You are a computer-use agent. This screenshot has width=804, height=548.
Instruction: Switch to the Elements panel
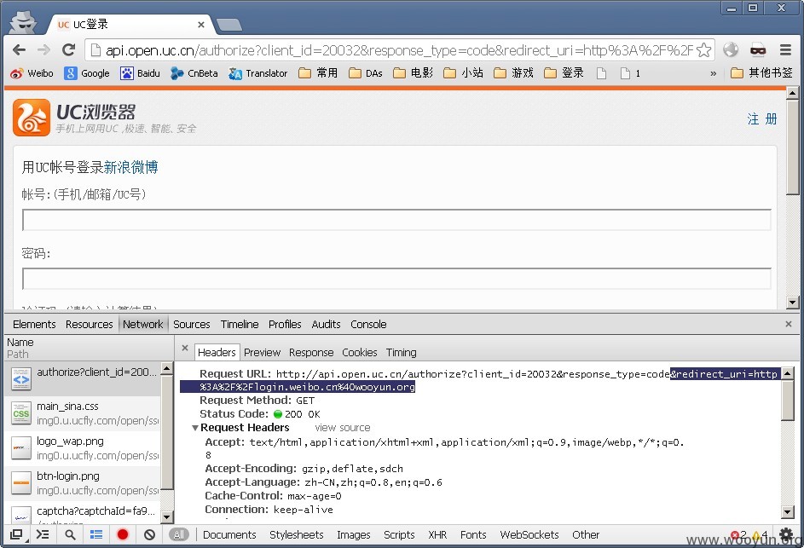tap(34, 324)
